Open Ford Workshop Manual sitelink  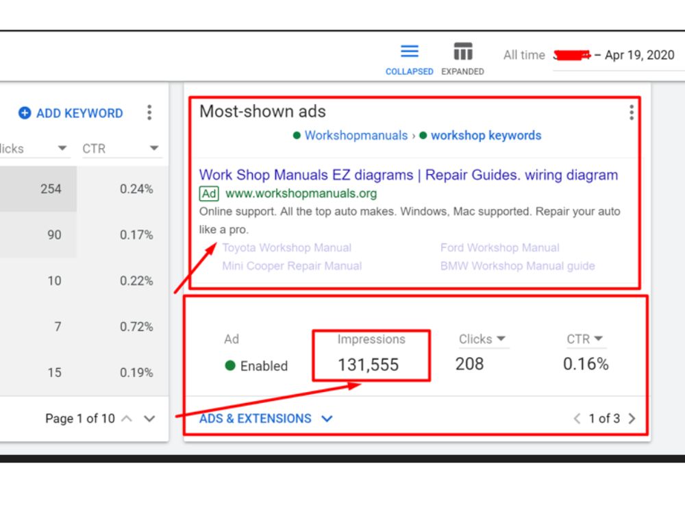500,248
